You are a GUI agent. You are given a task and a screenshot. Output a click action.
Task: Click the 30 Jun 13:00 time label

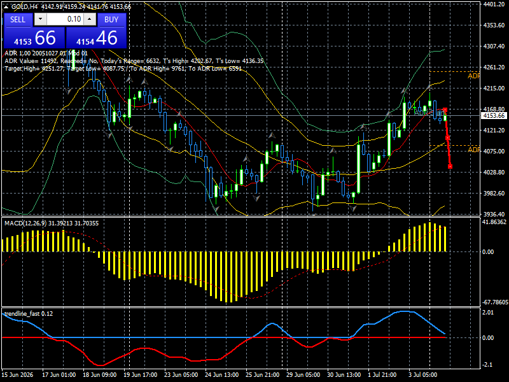344,375
